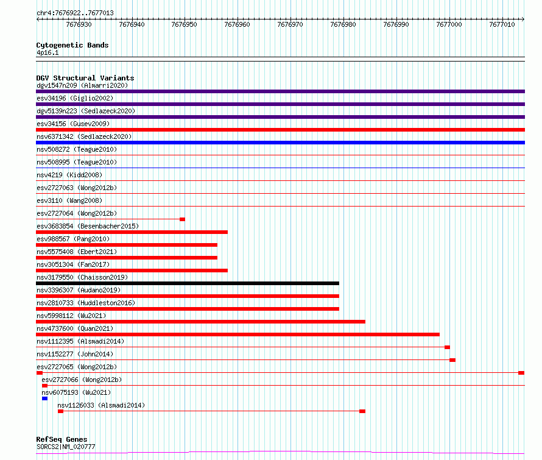Click ruler position 7677000
The width and height of the screenshot is (542, 460).
(449, 24)
